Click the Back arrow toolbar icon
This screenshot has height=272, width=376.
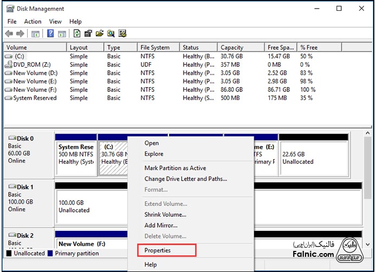coord(9,34)
